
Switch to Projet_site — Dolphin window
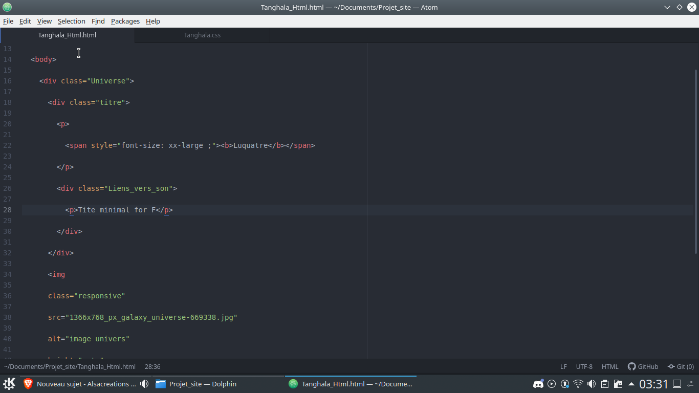tap(218, 384)
